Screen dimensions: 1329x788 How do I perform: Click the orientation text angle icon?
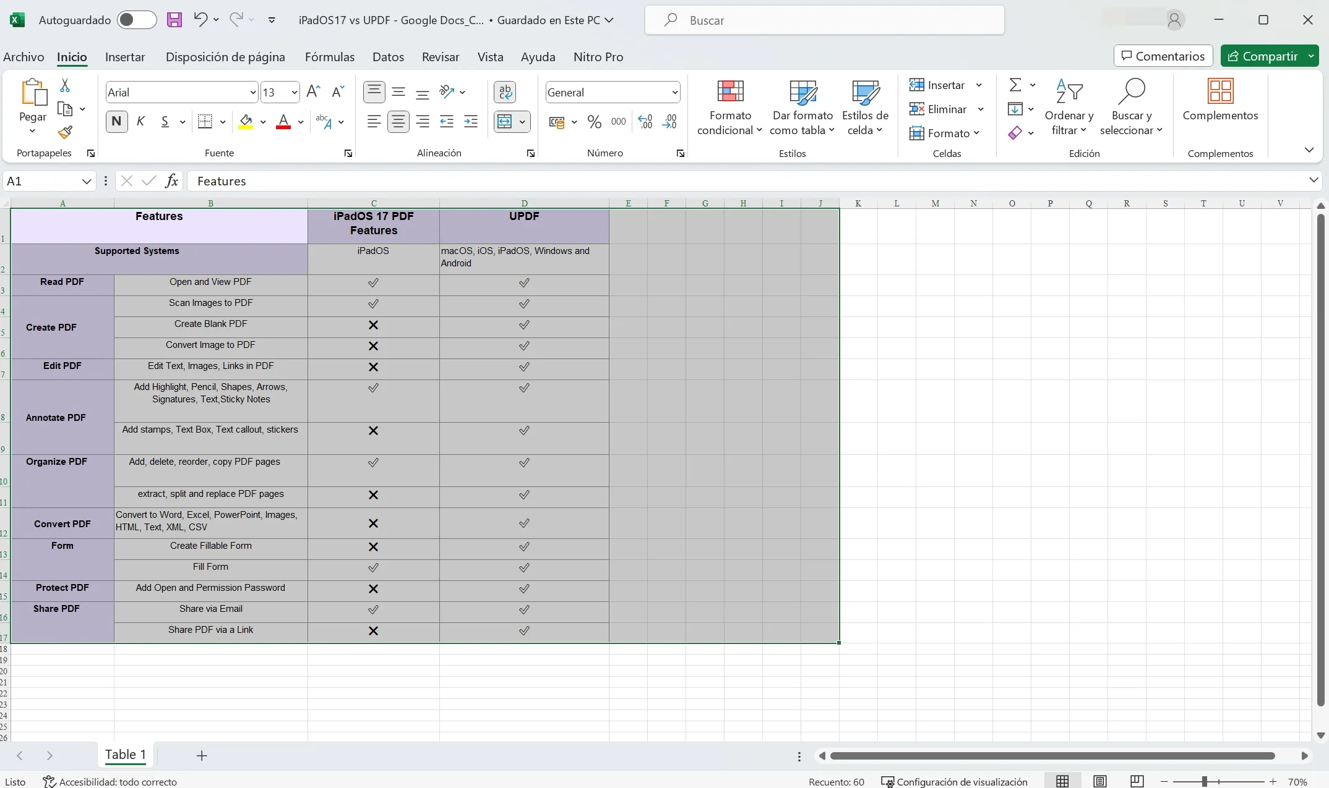(447, 92)
